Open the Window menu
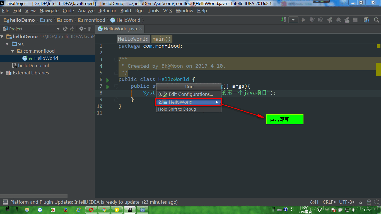381x214 pixels. 184,11
